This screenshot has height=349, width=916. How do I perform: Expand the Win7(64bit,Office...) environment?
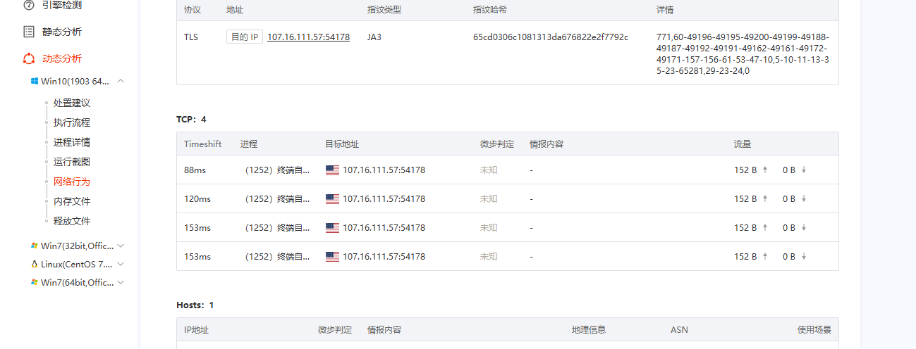click(121, 282)
